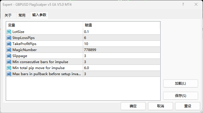Screen dimensions: 203x113
Task: Select 'Min total pip move for impulse' label
Action: pyautogui.click(x=39, y=68)
